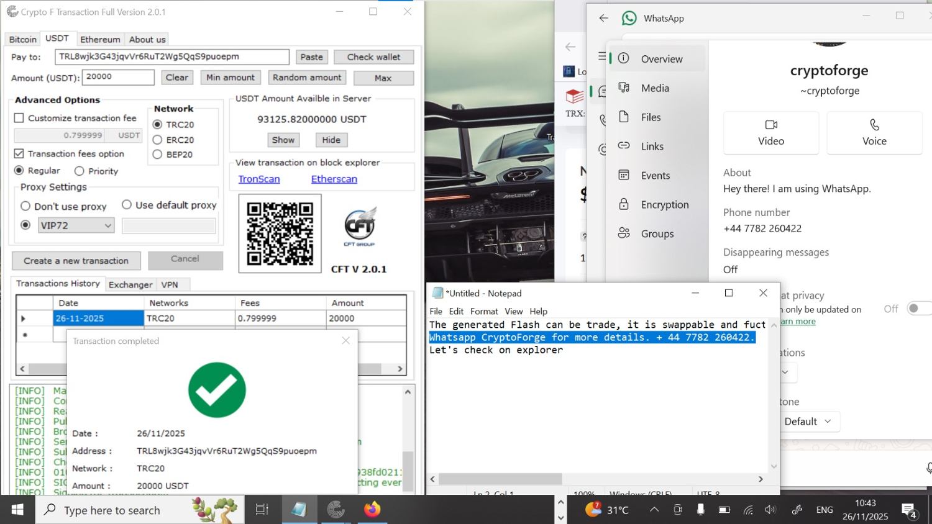Start a video call with cryptoforge
Screen dimensions: 932x524
click(770, 132)
